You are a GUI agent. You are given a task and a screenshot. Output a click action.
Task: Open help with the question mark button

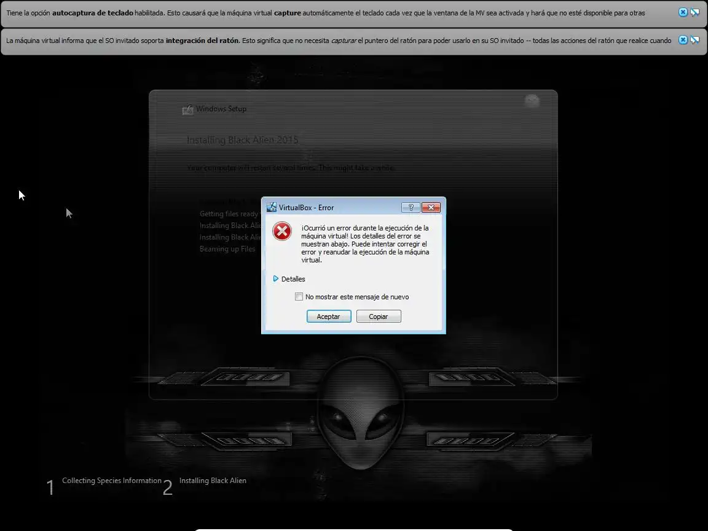tap(411, 207)
